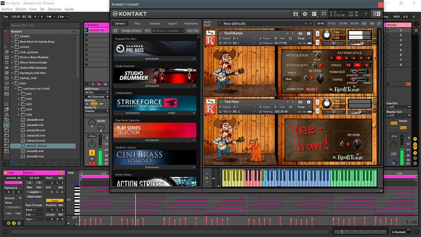Click Legato button in Notes panel
The image size is (421, 237).
34,192
